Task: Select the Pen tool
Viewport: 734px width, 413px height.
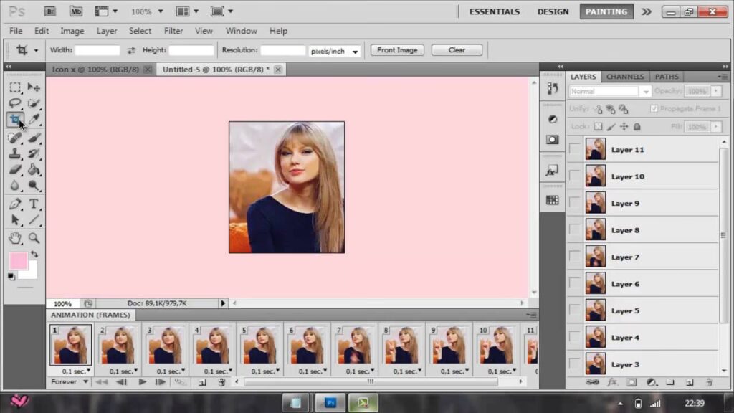Action: (x=14, y=204)
